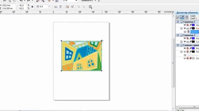Click the rotation angle field 0,0
This screenshot has width=199, height=111.
point(44,6)
